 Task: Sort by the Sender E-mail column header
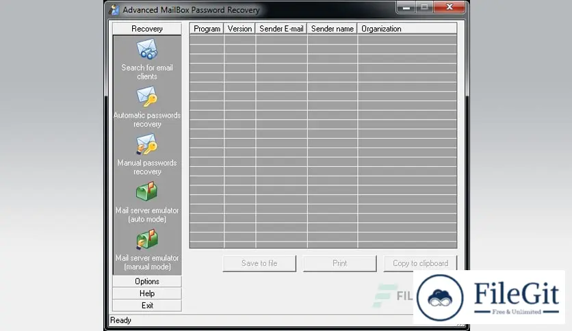point(281,29)
